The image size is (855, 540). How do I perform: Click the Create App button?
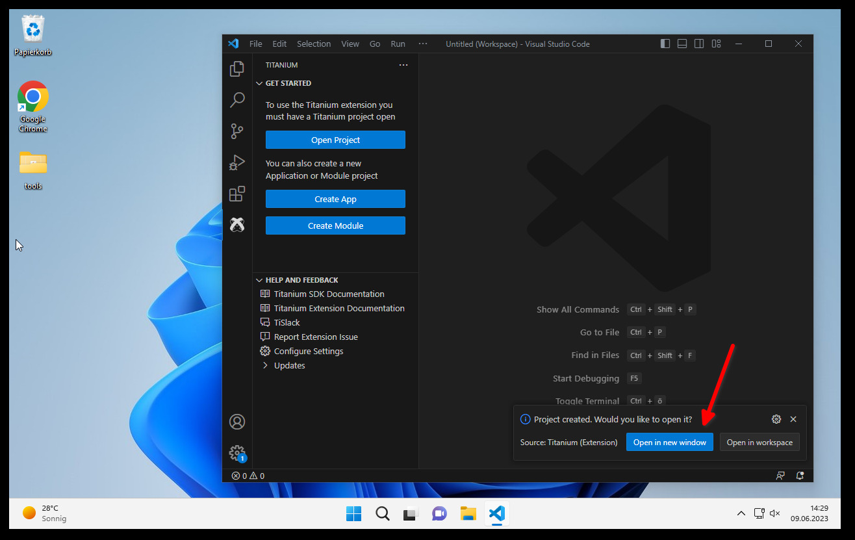pyautogui.click(x=335, y=199)
